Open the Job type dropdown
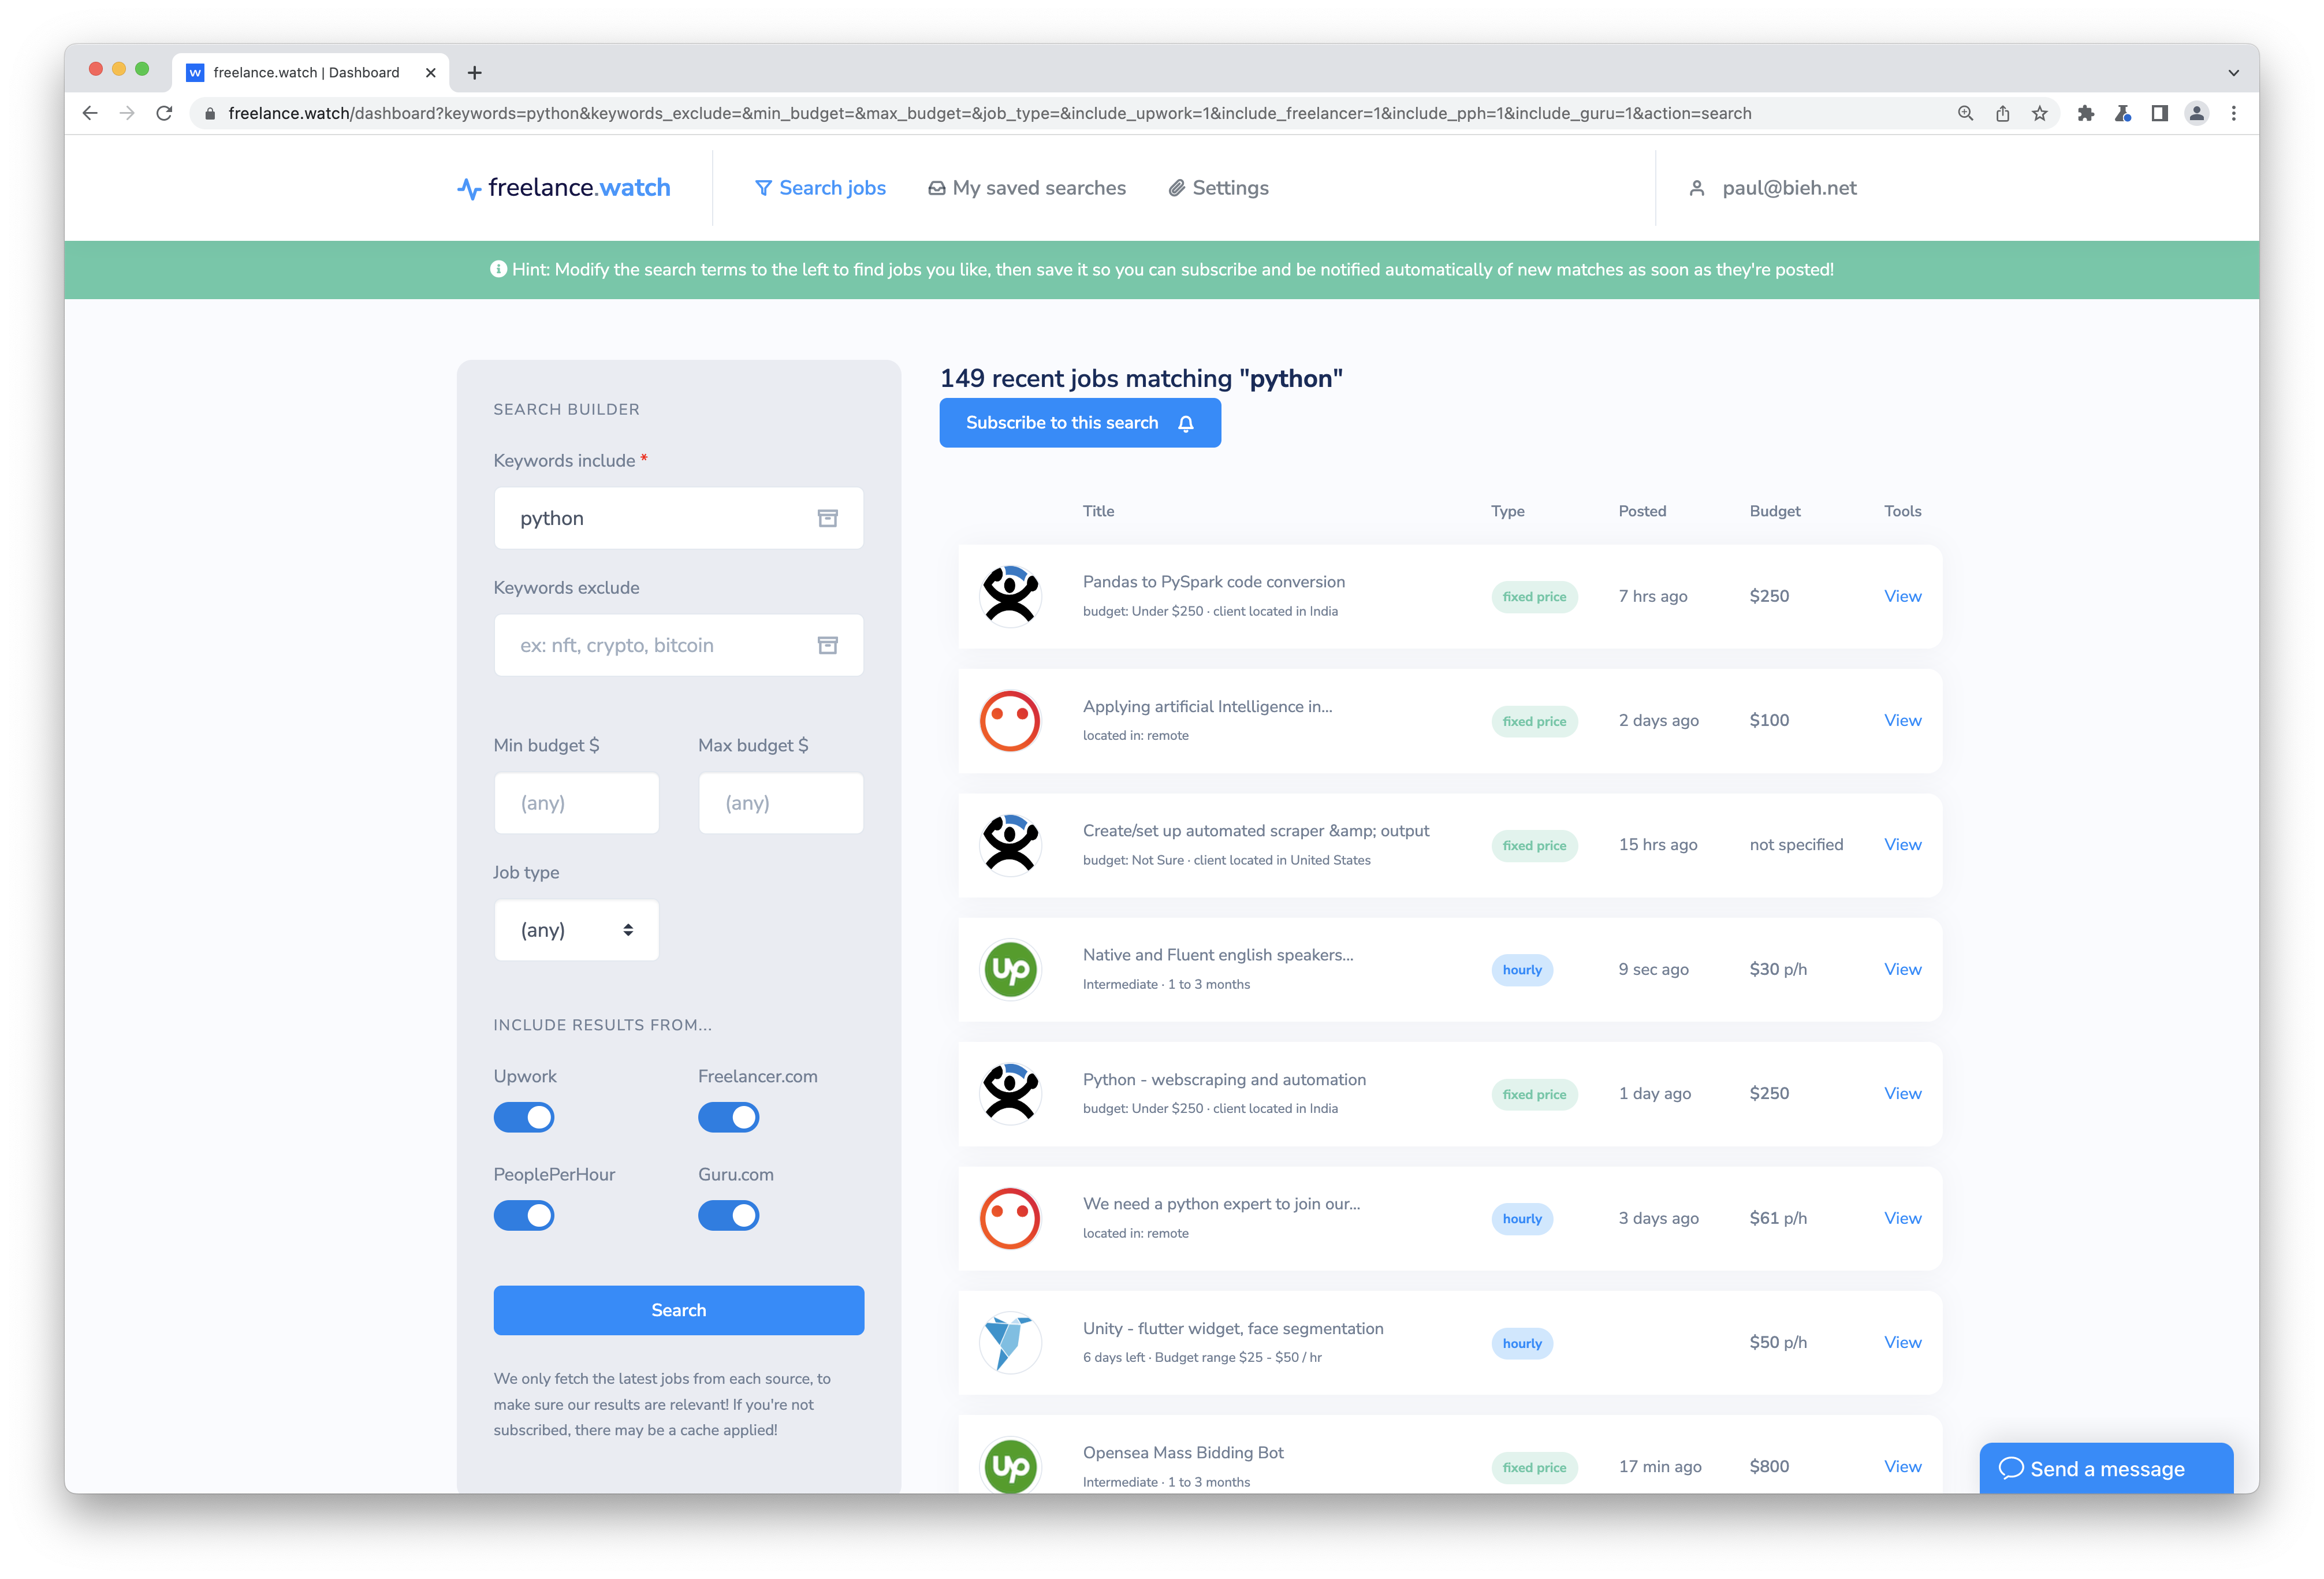Screen dimensions: 2324x1579 576,930
